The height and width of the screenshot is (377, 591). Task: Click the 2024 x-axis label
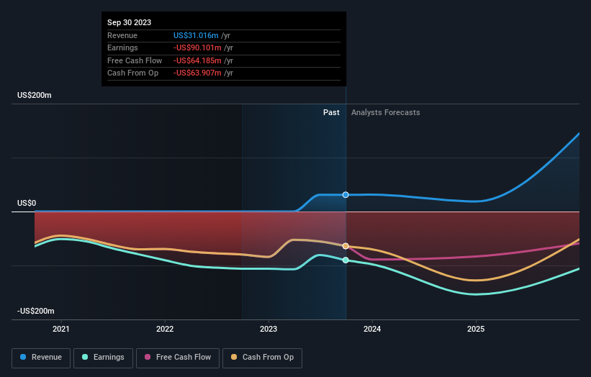click(372, 329)
